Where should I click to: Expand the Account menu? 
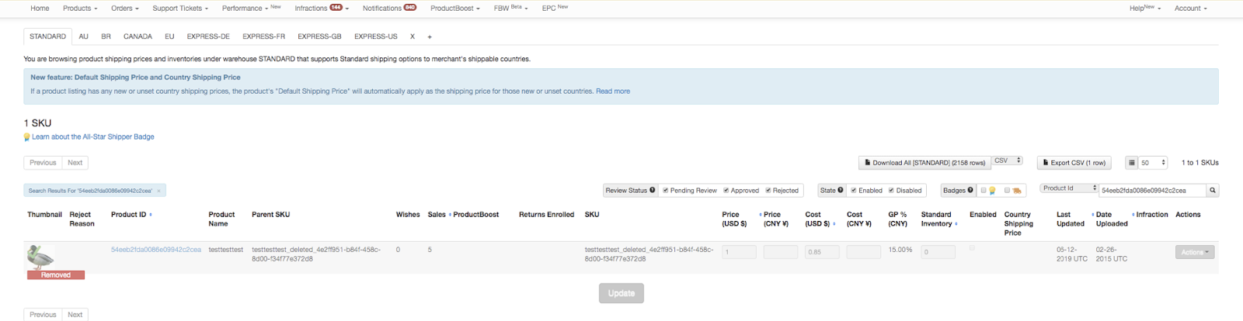pos(1190,9)
